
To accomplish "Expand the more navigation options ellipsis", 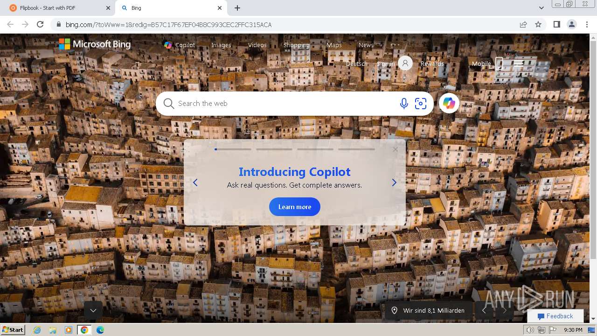I will click(x=395, y=45).
